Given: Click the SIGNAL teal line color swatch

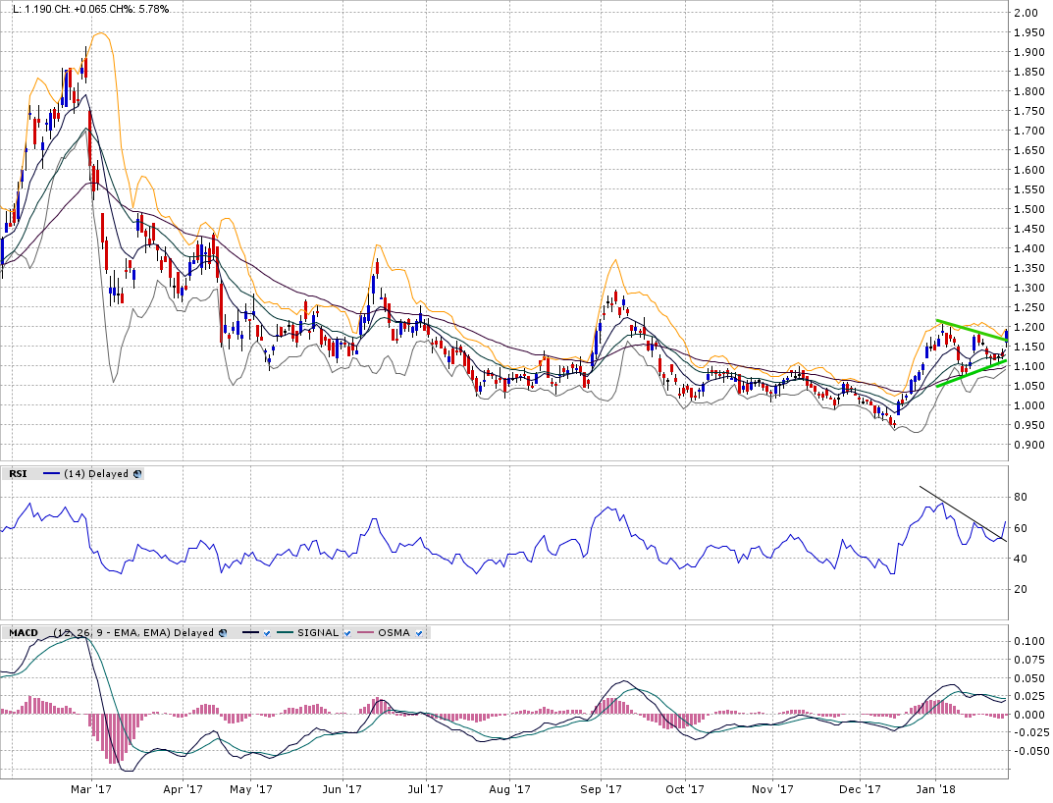Looking at the screenshot, I should [x=284, y=633].
